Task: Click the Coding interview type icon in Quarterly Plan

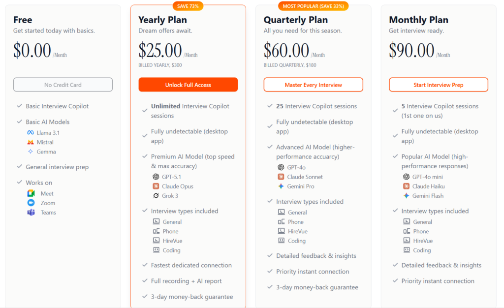Action: coord(282,241)
